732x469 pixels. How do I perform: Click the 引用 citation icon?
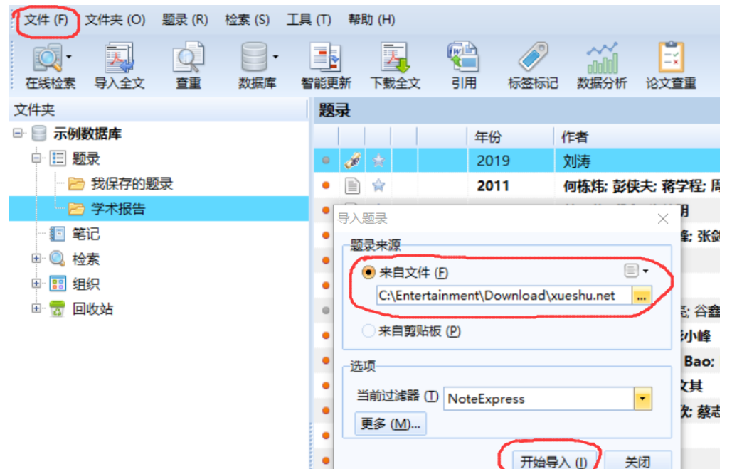[463, 58]
